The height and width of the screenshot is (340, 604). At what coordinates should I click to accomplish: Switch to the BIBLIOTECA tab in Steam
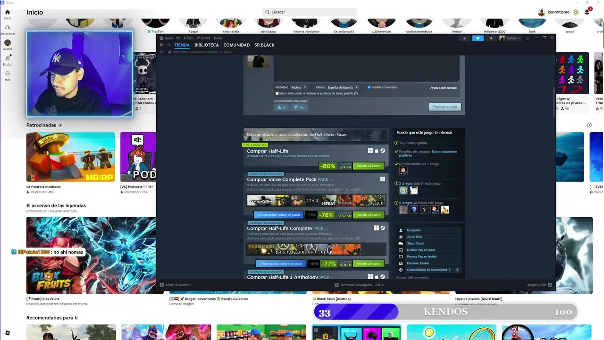click(206, 45)
